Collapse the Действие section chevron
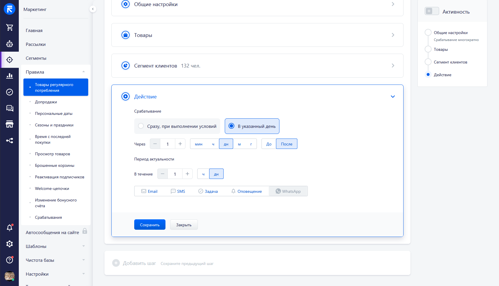The image size is (499, 286). (x=393, y=97)
